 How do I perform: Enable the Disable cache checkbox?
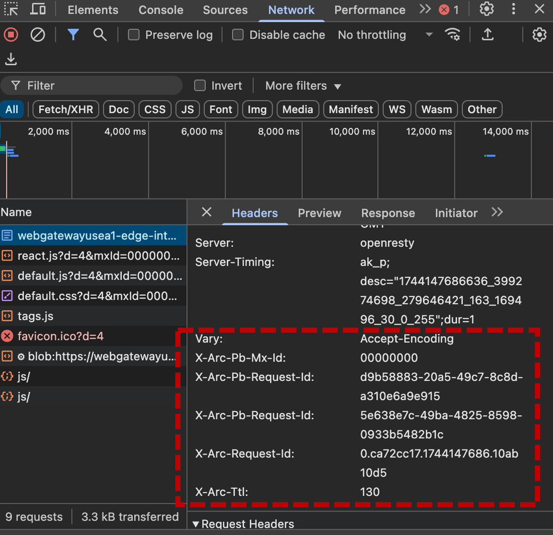(238, 35)
